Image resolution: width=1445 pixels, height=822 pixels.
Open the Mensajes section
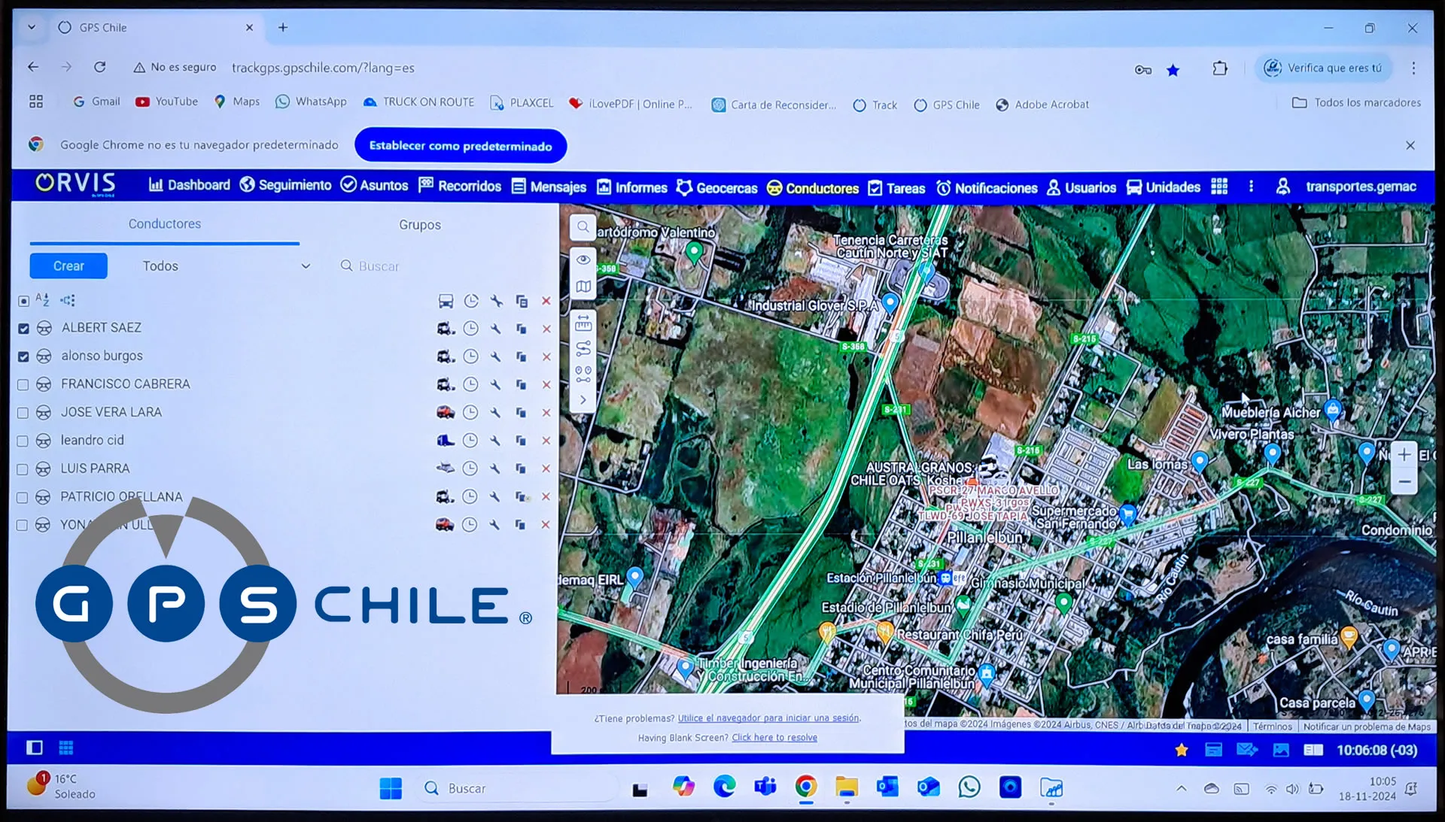pyautogui.click(x=549, y=187)
